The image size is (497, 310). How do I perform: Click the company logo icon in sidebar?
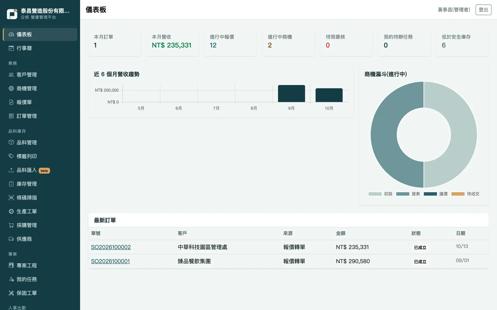[x=12, y=14]
